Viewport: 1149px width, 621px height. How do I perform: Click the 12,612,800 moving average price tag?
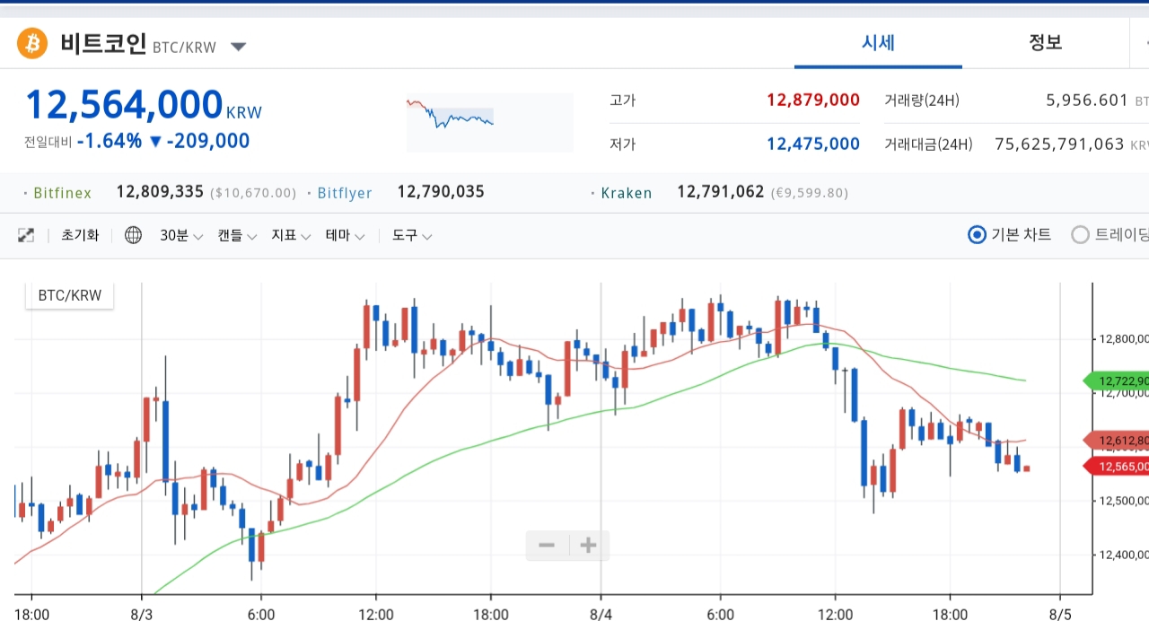tap(1118, 441)
